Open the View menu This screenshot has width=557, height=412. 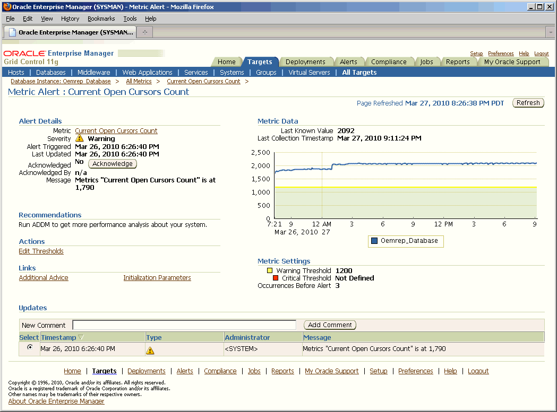click(x=47, y=19)
